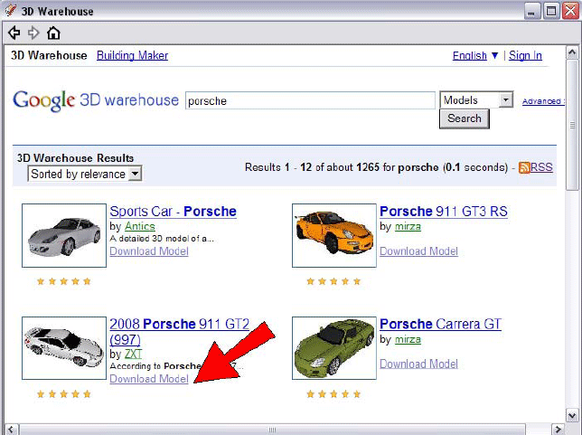Click the SketchUp icon in title bar
This screenshot has height=435, width=582.
[11, 10]
